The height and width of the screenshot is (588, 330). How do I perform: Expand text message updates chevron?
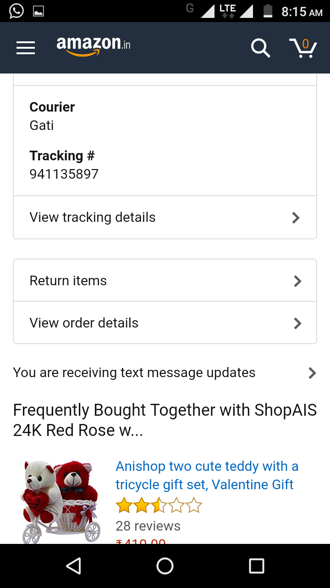(x=312, y=373)
